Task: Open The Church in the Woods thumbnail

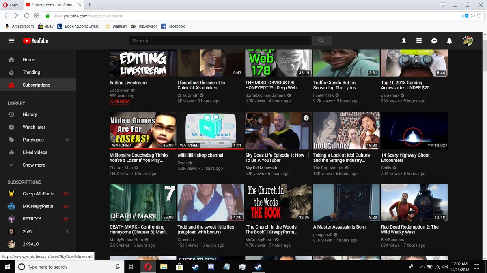Action: (x=278, y=203)
